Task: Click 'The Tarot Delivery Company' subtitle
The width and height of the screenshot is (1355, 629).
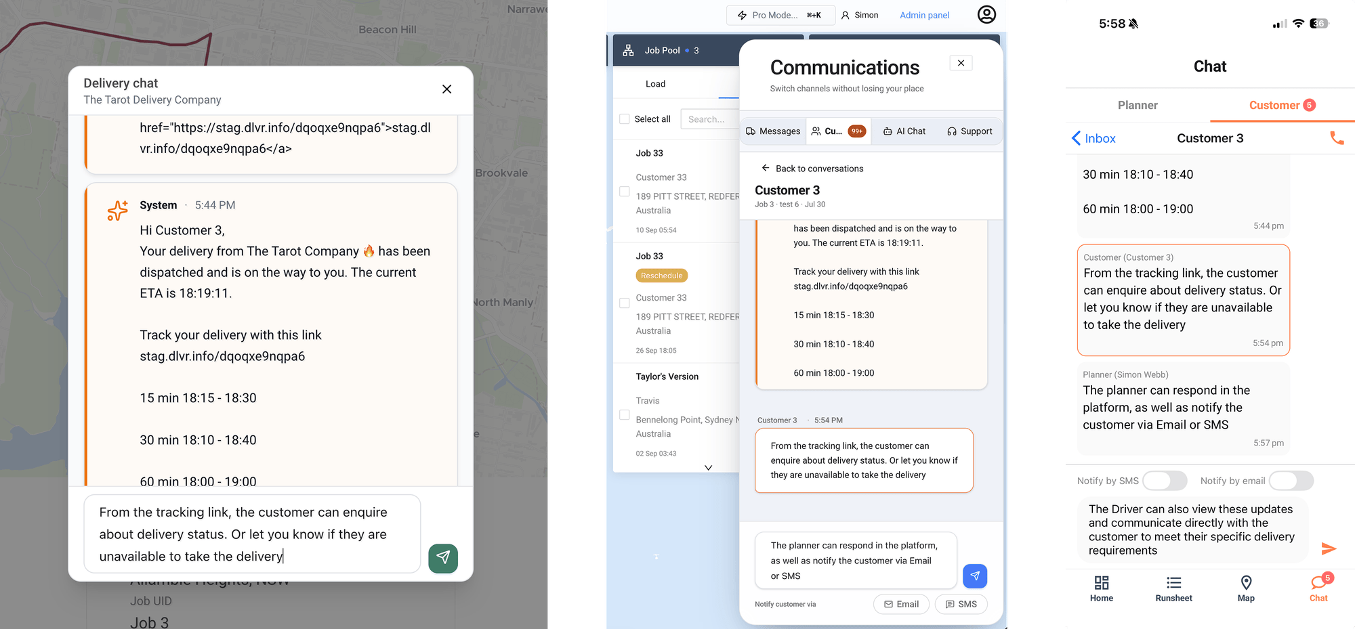Action: 152,100
